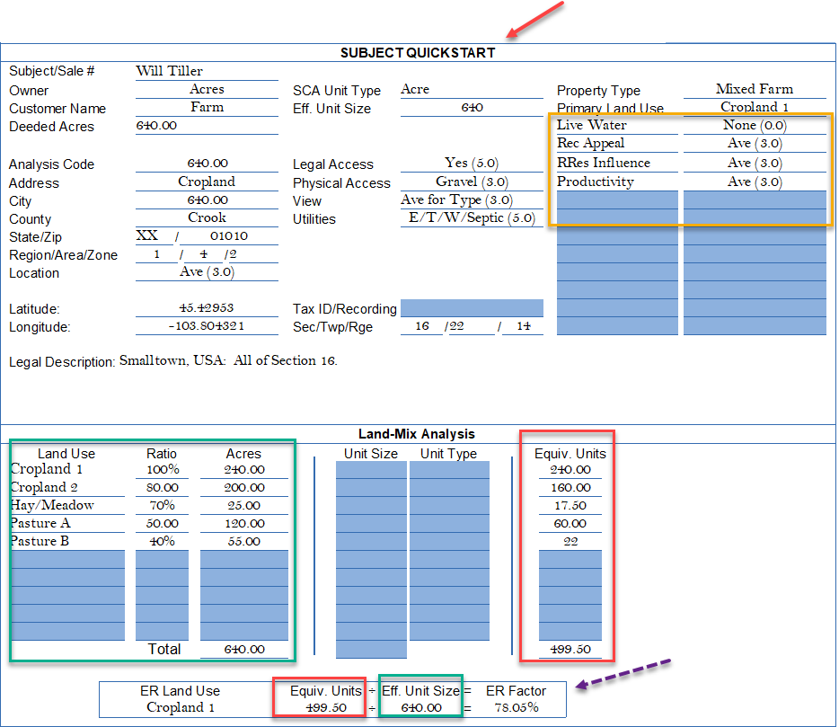Screen dimensions: 839x727
Task: Select the Live Water rating None (0.0)
Action: (x=754, y=126)
